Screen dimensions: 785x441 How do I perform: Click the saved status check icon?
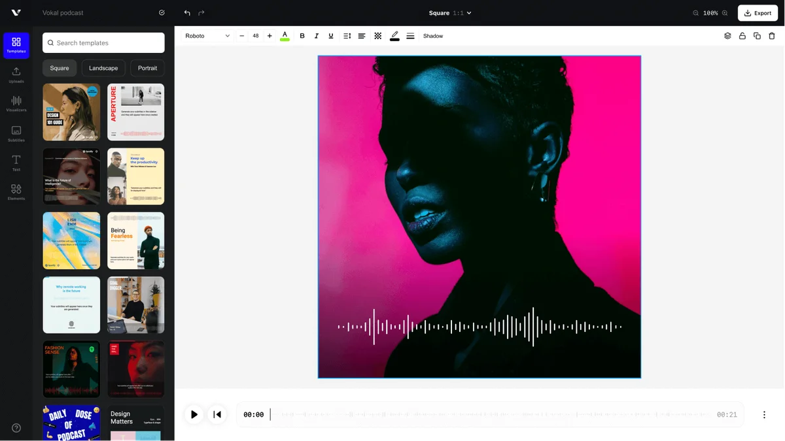pyautogui.click(x=162, y=12)
